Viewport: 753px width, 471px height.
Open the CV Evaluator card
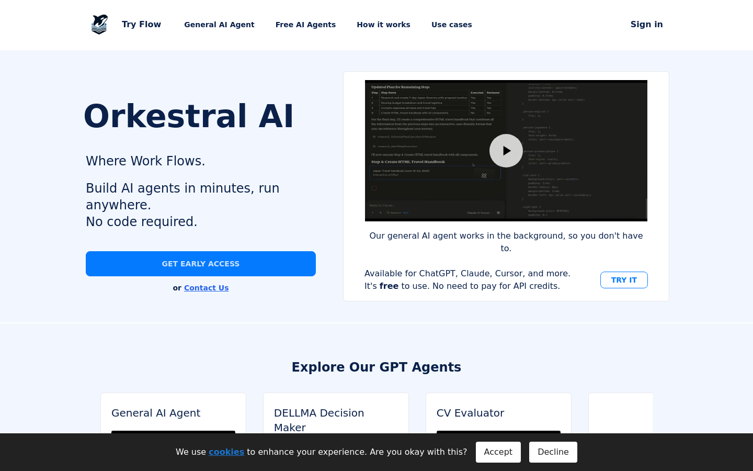(x=498, y=413)
